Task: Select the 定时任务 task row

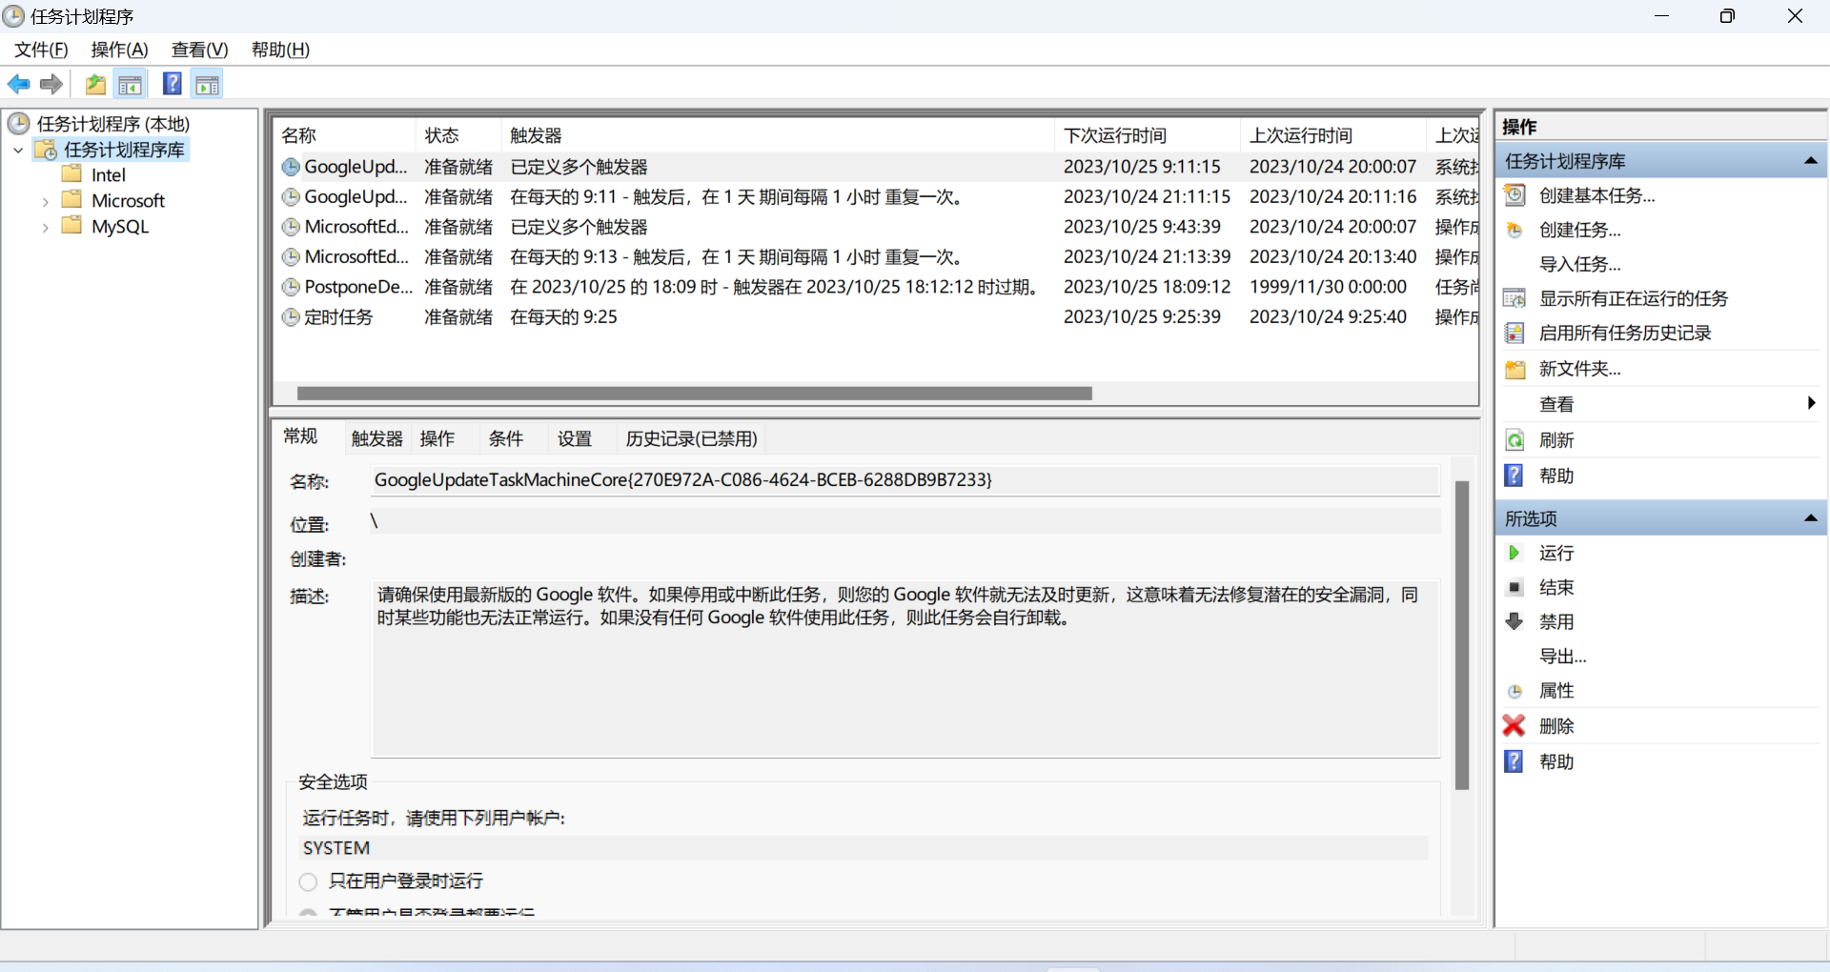Action: [x=877, y=317]
